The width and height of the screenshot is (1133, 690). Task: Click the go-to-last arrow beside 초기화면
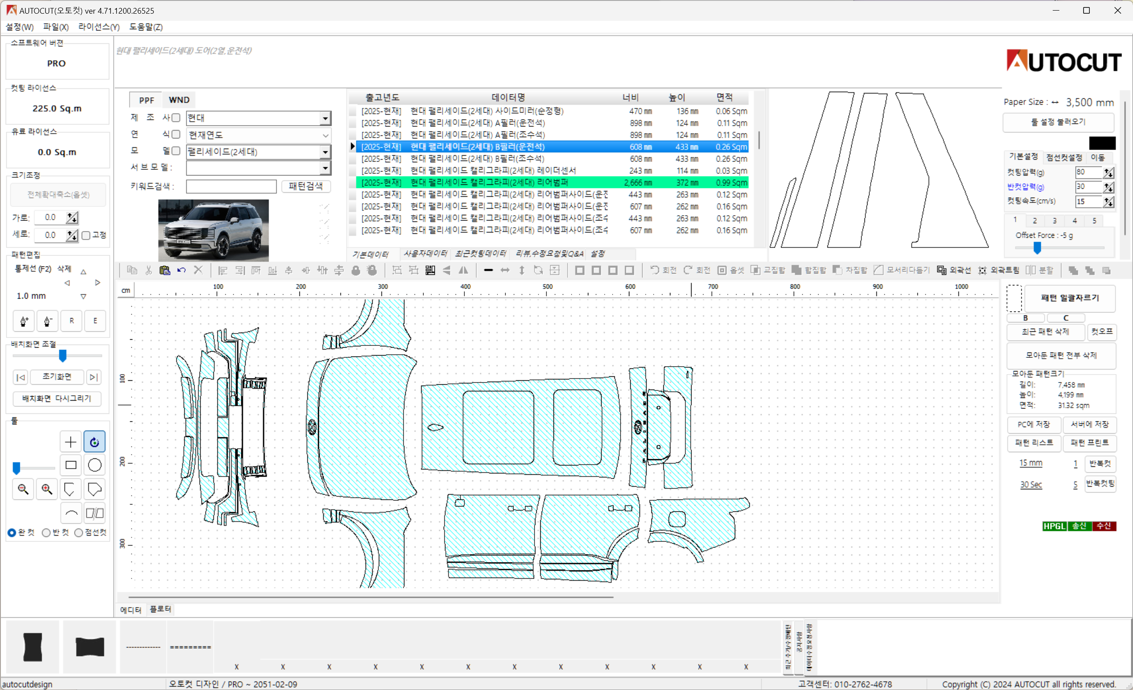tap(93, 377)
